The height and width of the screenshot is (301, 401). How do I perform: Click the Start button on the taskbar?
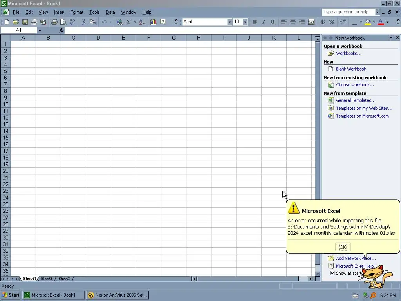point(11,295)
